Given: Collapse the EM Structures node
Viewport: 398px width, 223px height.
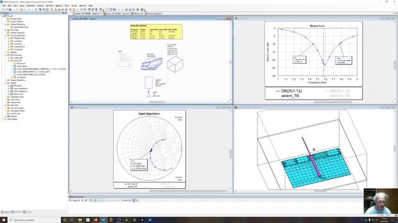Looking at the screenshot, I should point(6,55).
